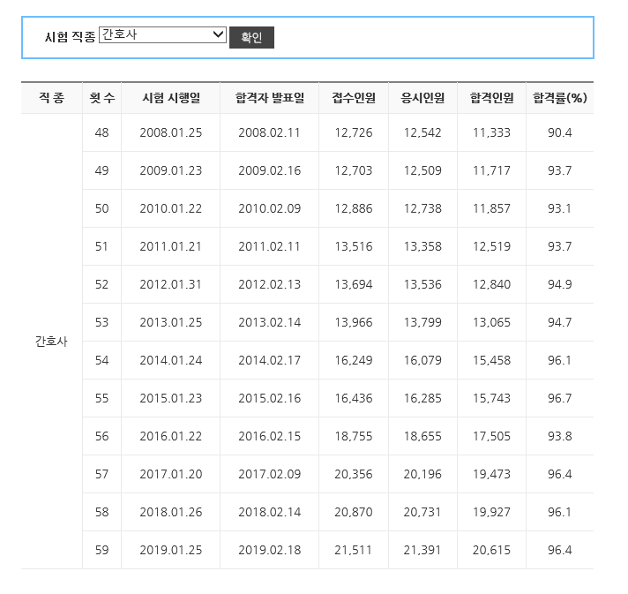This screenshot has height=594, width=628.
Task: Click announcement date 2016.02.15
Action: 270,437
